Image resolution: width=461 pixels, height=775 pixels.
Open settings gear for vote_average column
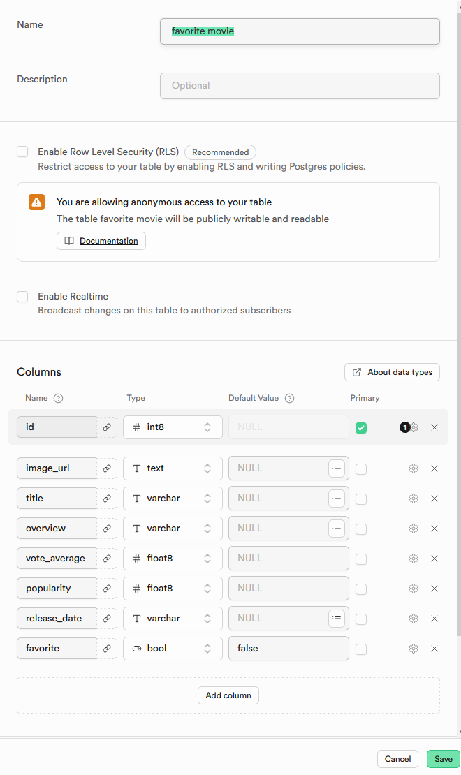414,559
